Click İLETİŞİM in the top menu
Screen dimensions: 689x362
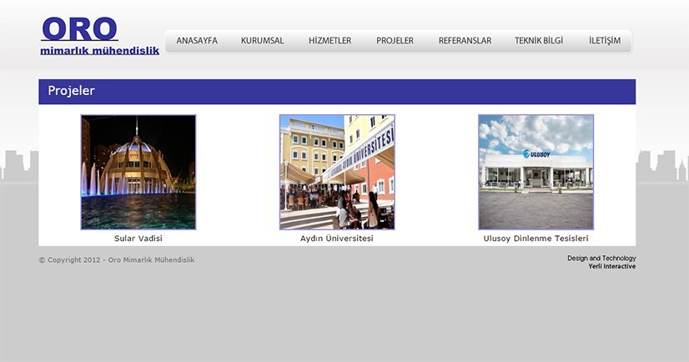coord(605,41)
